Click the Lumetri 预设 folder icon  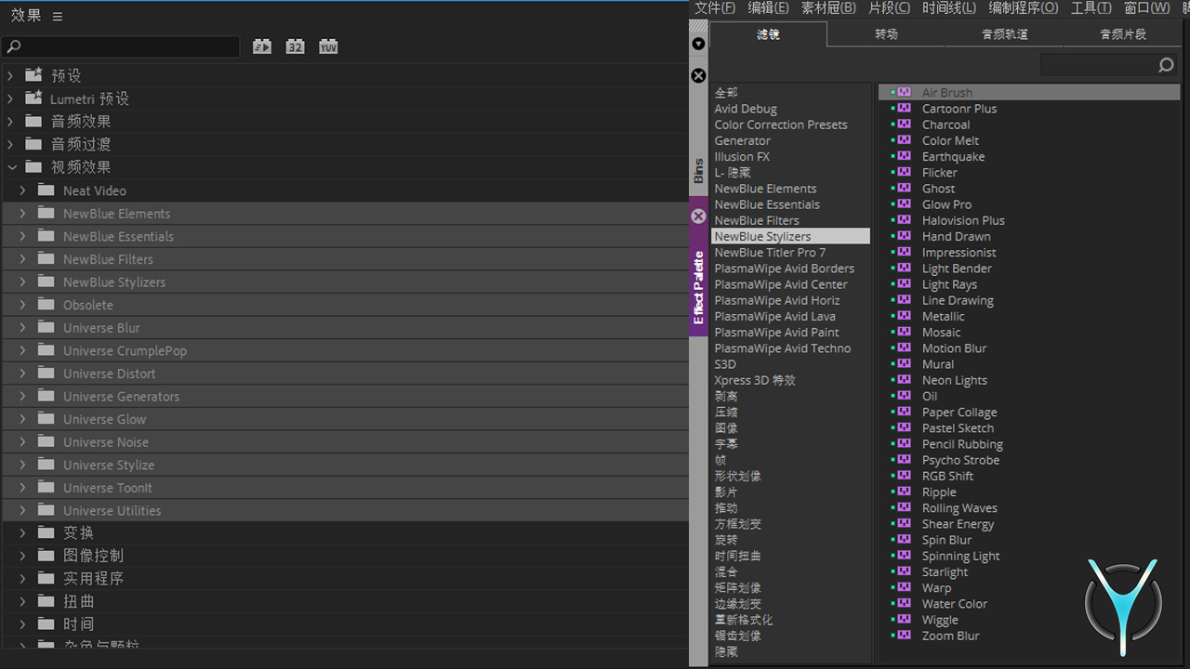point(33,98)
